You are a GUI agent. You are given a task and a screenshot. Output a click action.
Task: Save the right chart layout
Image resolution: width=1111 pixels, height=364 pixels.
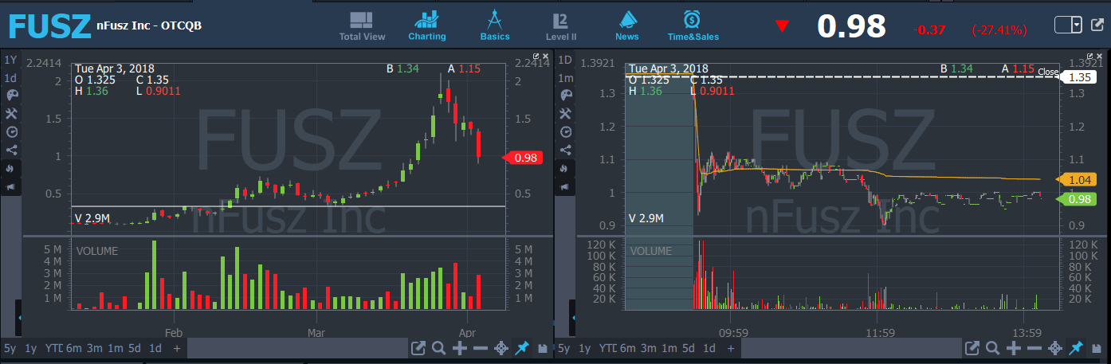pos(1096,348)
